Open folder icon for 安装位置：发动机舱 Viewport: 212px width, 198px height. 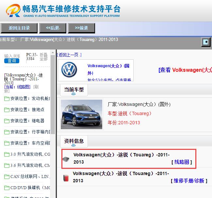(x=7, y=99)
